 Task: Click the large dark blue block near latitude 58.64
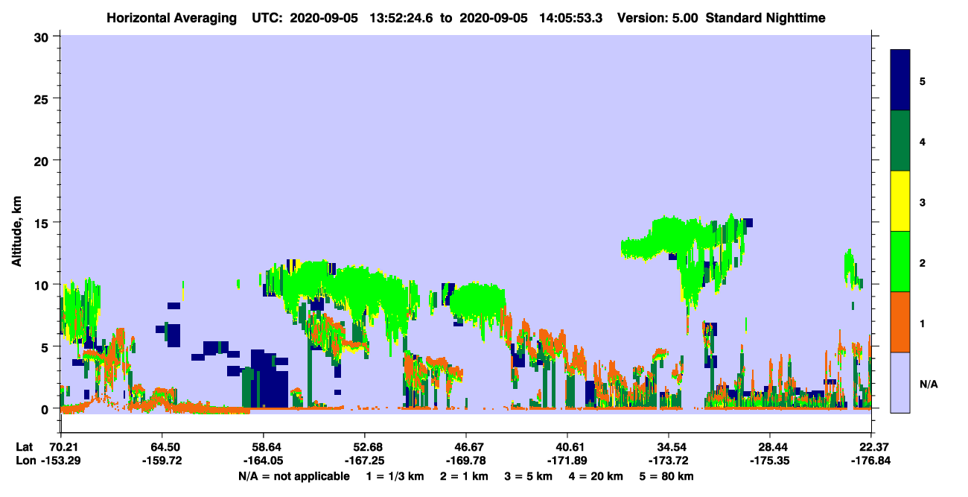pyautogui.click(x=268, y=380)
